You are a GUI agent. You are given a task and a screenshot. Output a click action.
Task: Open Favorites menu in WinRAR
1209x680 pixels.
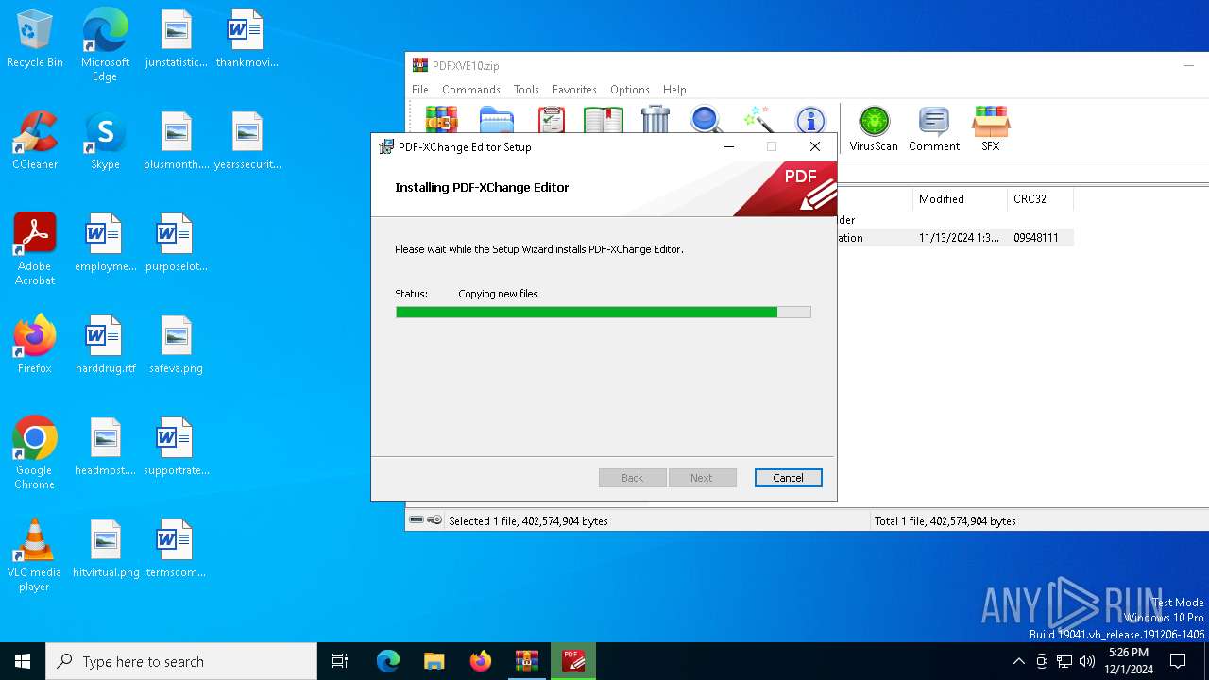click(574, 90)
